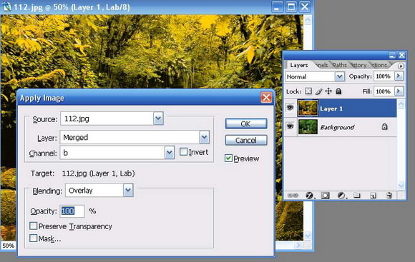Screen dimensions: 415x262
Task: Open the Blending mode dropdown
Action: point(128,190)
